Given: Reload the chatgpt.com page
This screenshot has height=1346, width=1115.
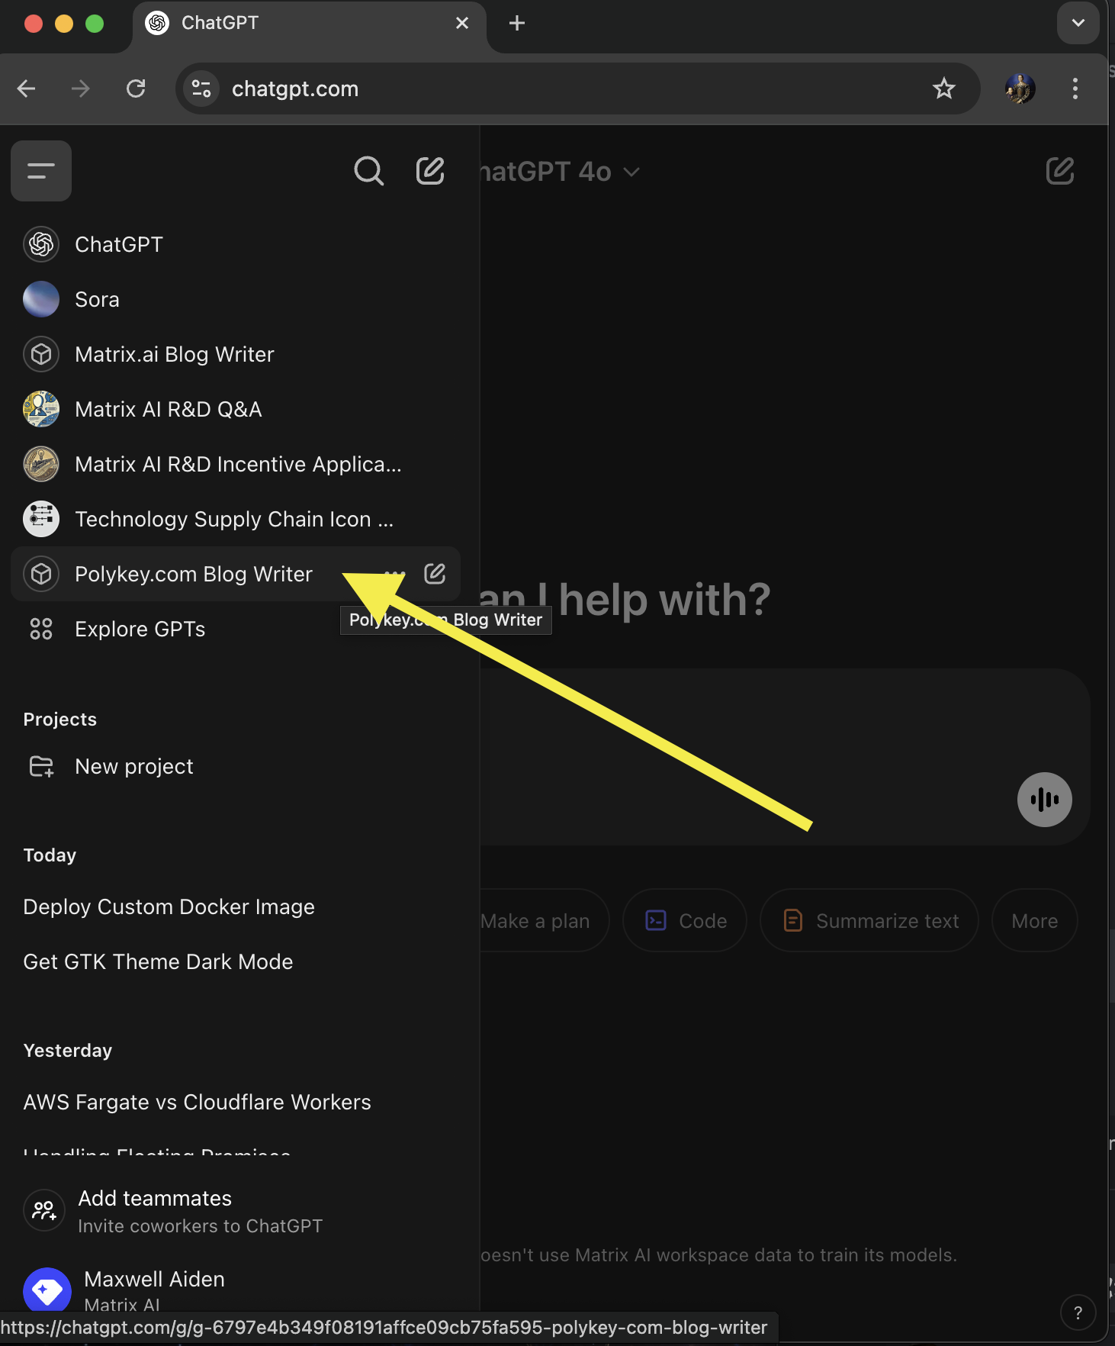Looking at the screenshot, I should 136,89.
